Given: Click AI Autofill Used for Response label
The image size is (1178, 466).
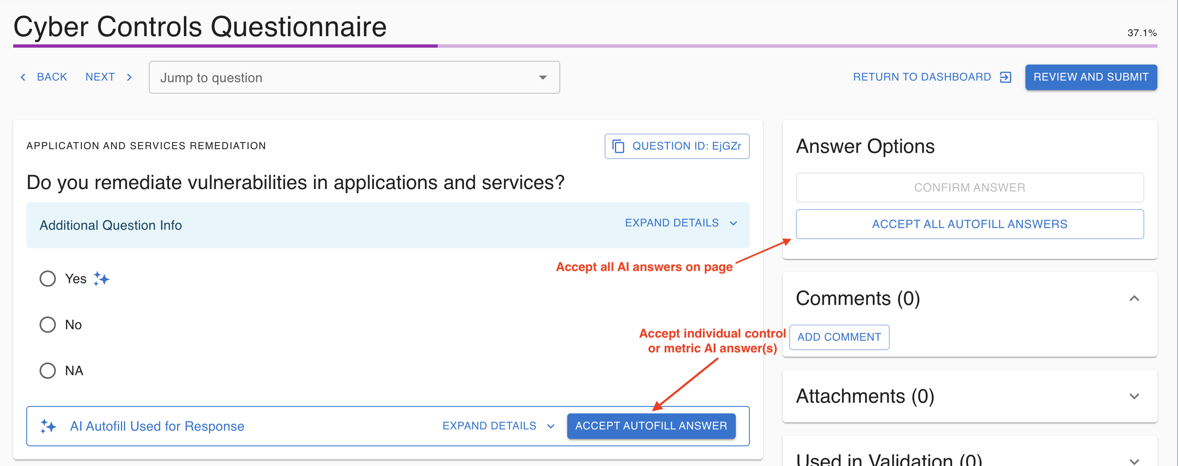Looking at the screenshot, I should (x=157, y=426).
